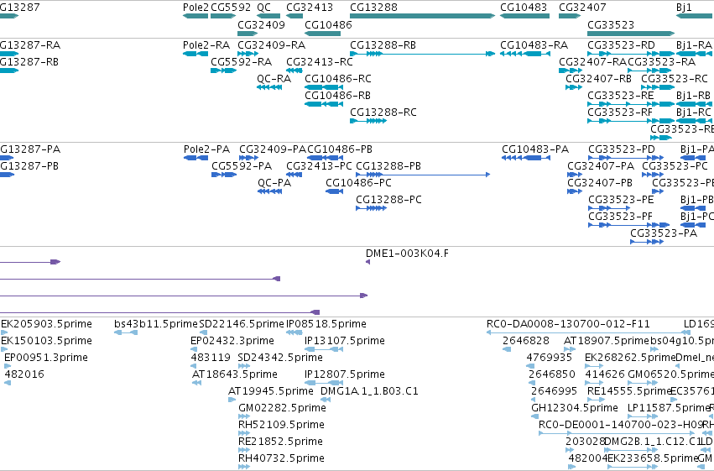714x471 pixels.
Task: Open the IP12807.5prime EST label
Action: tap(345, 375)
